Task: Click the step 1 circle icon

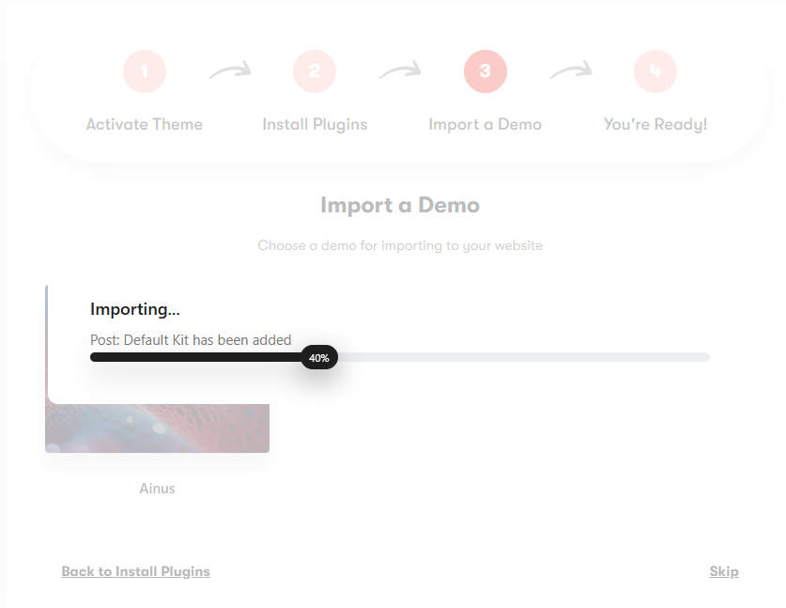Action: [145, 71]
